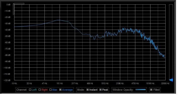Screen dimensions: 178x97
Task: Click the -80 dB axis label
Action: click(8, 55)
